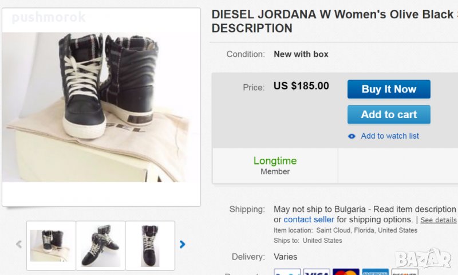Add to watch list link

390,136
